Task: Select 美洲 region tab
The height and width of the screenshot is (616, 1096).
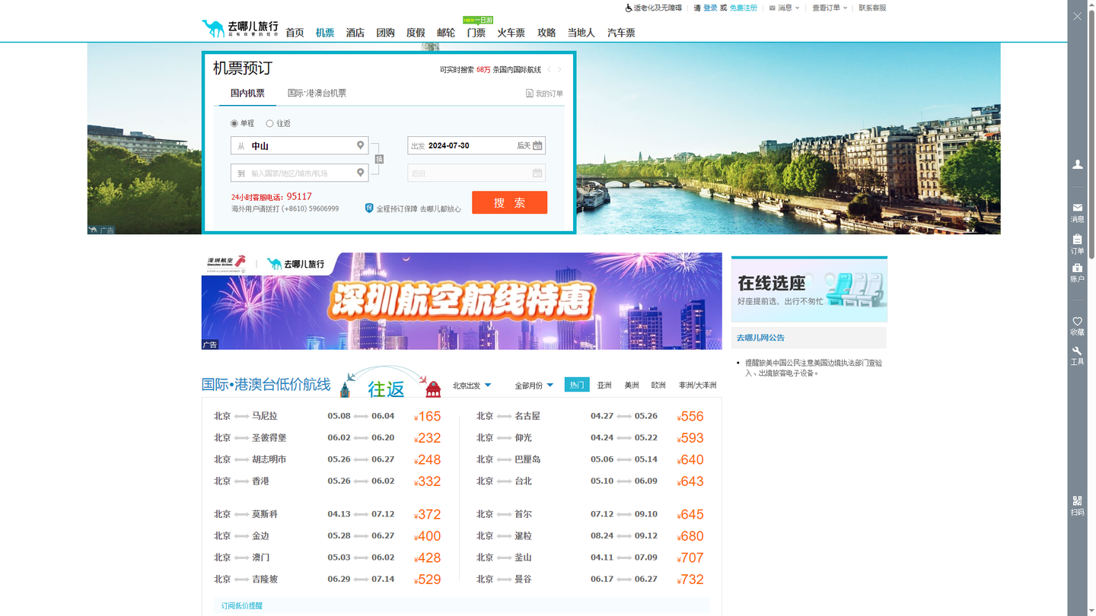Action: [632, 385]
